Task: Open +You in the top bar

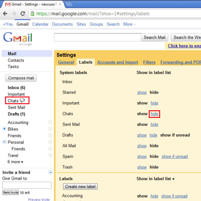Action: [x=8, y=24]
